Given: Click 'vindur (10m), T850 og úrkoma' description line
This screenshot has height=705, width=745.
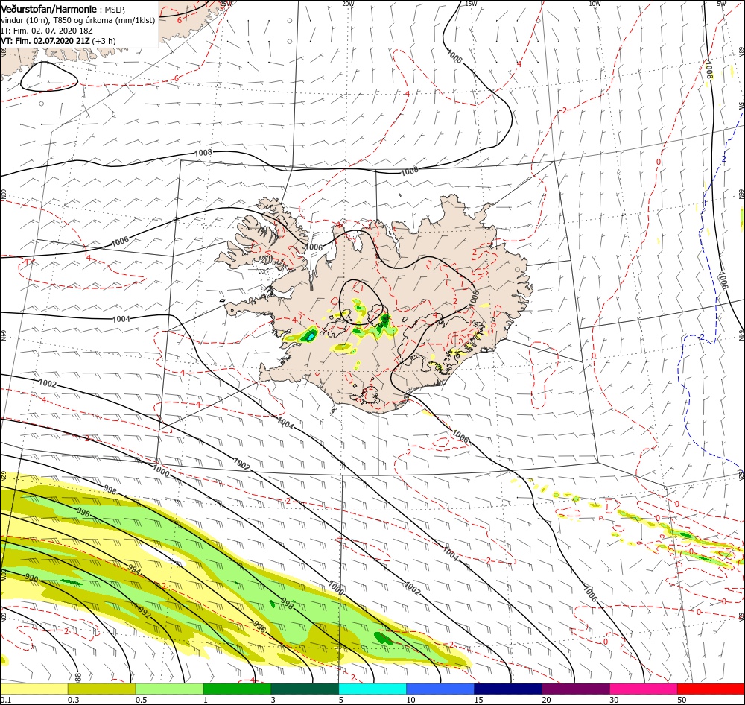Looking at the screenshot, I should [x=78, y=20].
